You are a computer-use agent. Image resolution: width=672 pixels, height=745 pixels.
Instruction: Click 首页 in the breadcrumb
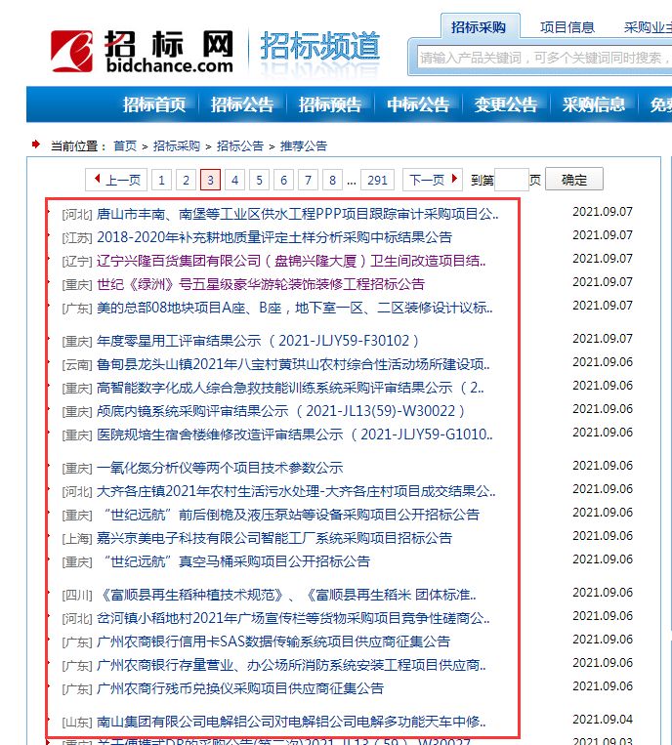(125, 145)
